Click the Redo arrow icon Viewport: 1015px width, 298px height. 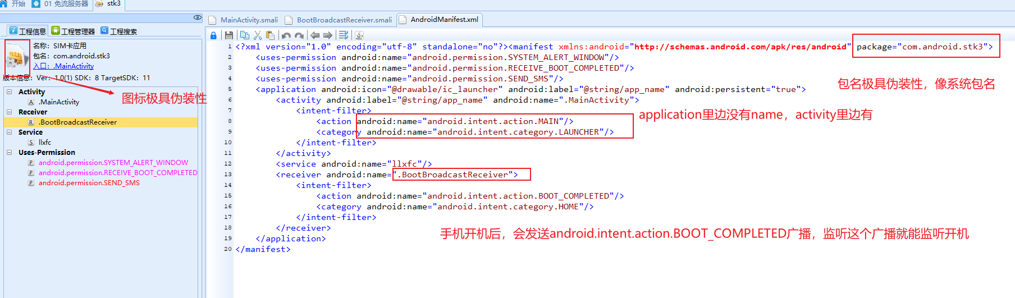pyautogui.click(x=299, y=35)
